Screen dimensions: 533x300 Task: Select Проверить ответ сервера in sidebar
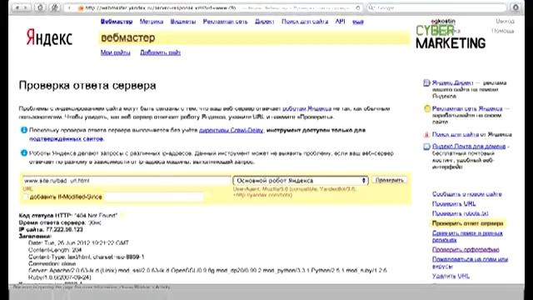(468, 223)
